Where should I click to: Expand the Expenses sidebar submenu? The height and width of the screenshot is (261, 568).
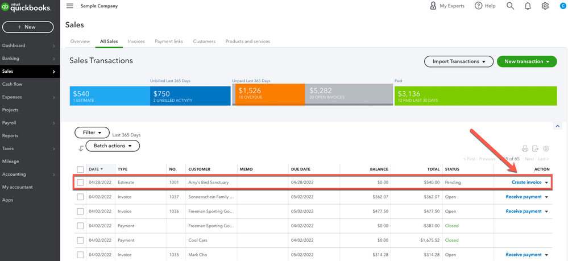[x=53, y=97]
